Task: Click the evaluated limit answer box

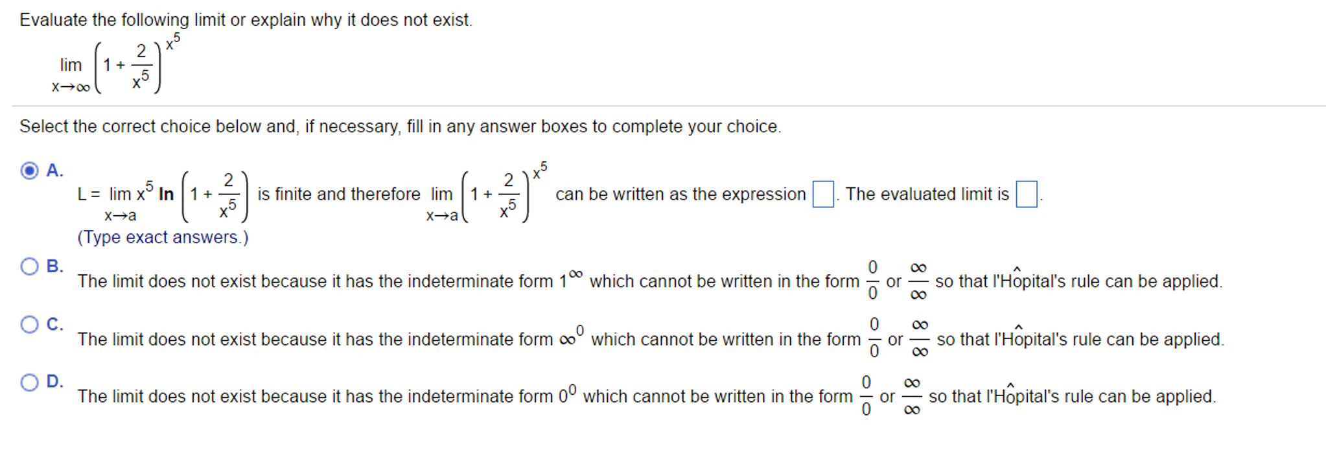Action: [x=1027, y=194]
